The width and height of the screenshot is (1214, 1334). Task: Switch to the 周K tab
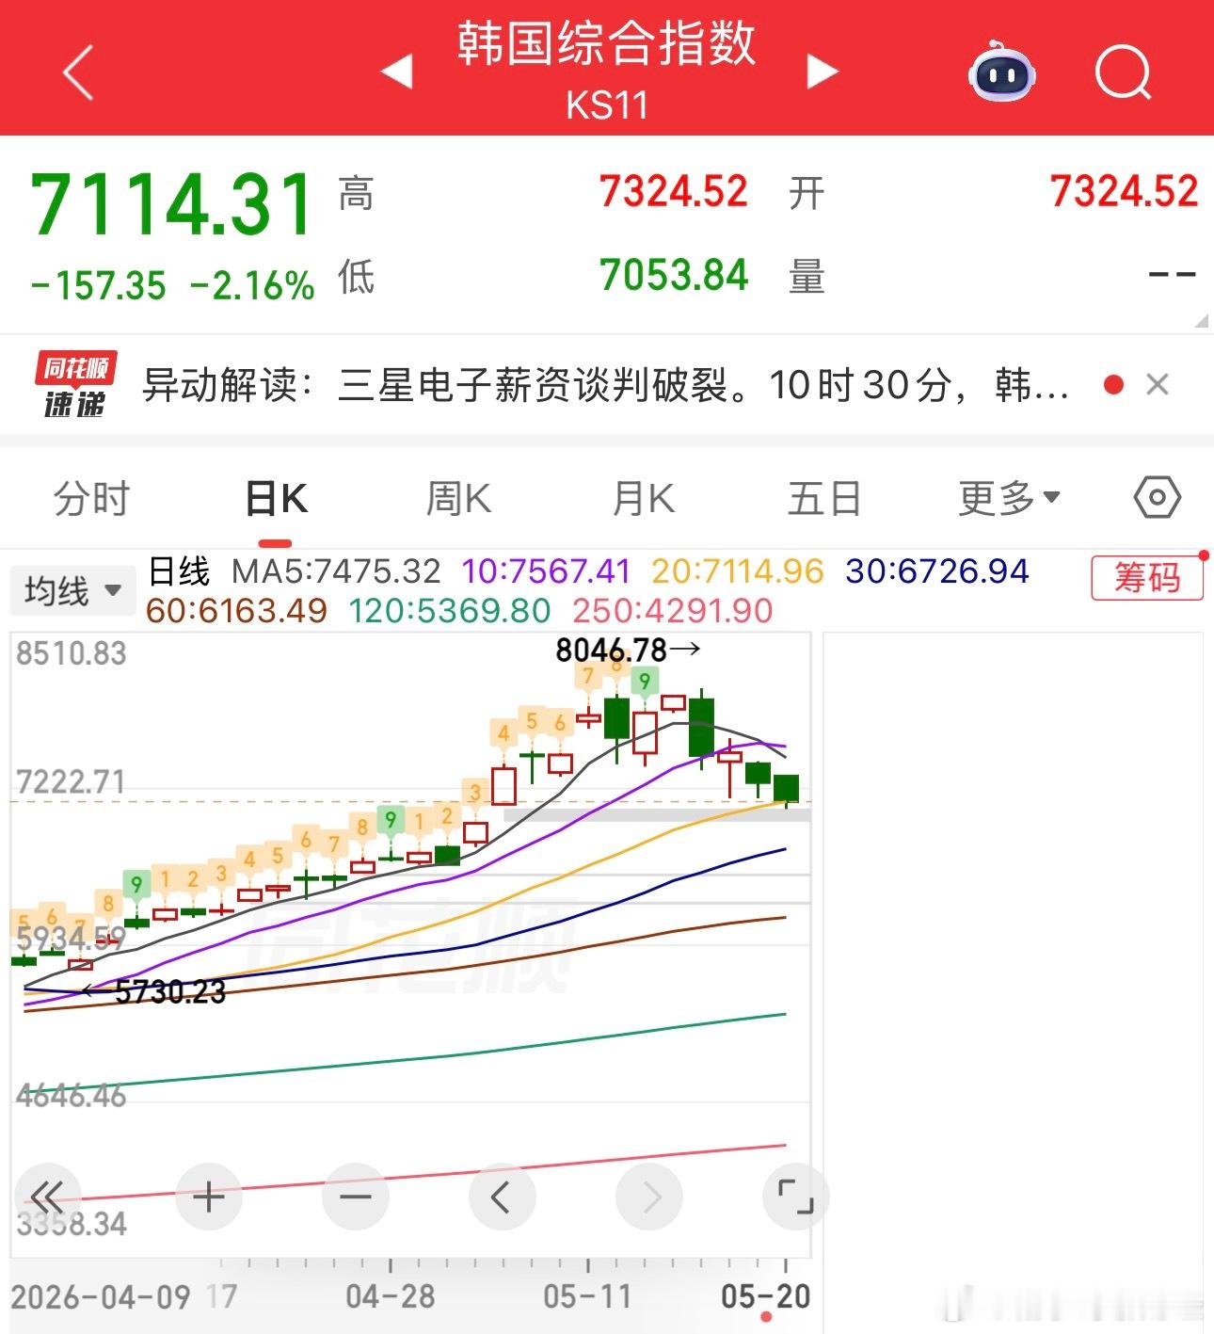pyautogui.click(x=459, y=498)
